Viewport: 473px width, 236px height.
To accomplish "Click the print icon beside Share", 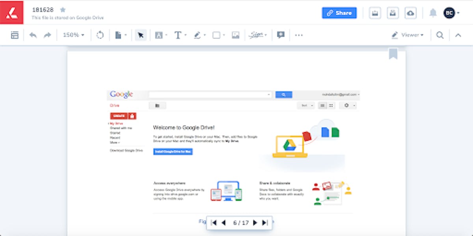I will [x=375, y=13].
